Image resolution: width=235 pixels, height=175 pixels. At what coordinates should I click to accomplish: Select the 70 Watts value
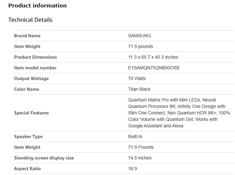click(x=137, y=78)
